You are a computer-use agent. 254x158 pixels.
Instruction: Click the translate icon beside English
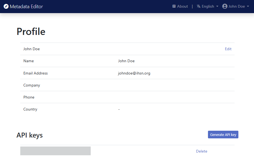coord(198,6)
